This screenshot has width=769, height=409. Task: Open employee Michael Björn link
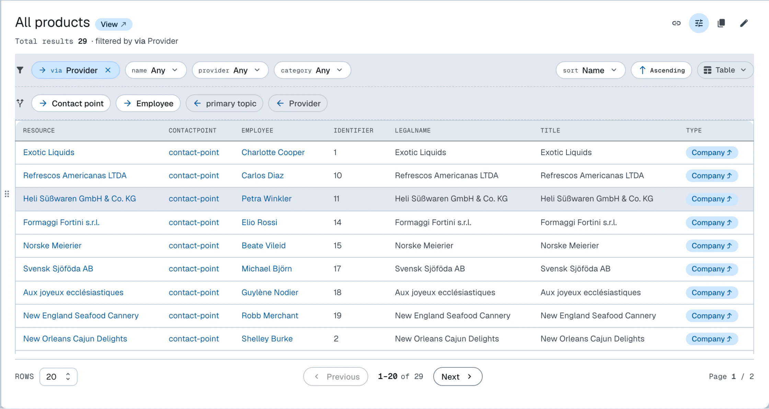point(267,269)
